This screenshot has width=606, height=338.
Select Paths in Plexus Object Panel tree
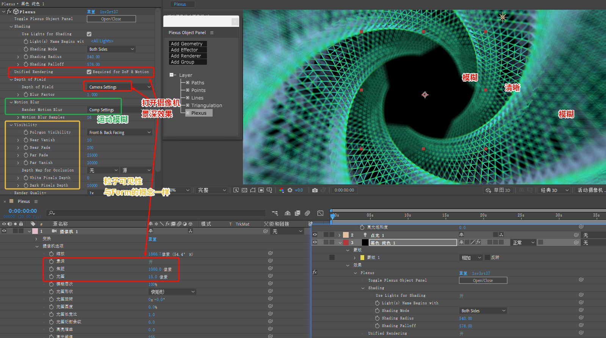(x=197, y=83)
